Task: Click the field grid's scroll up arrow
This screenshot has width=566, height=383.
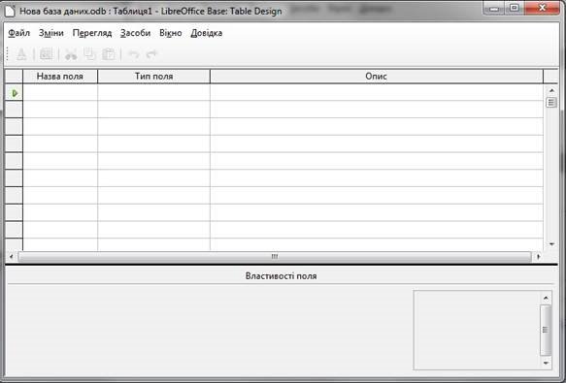Action: click(551, 90)
